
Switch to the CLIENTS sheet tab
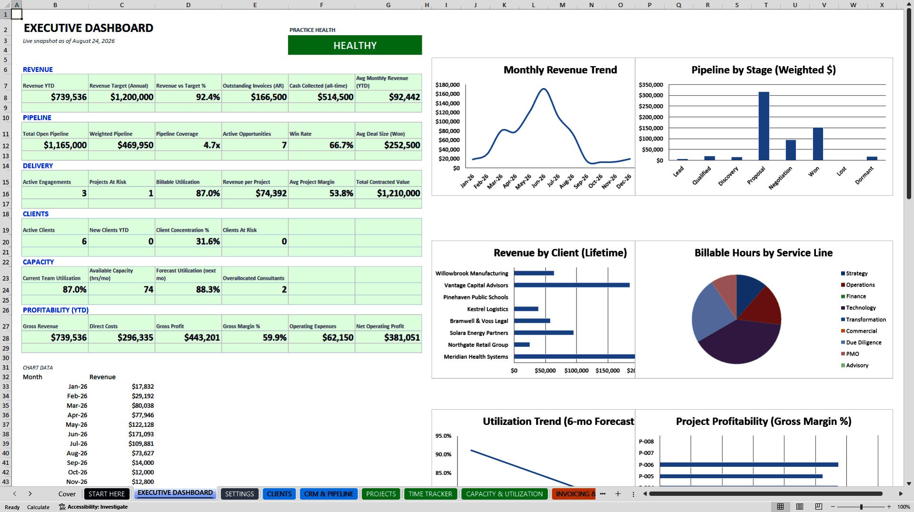coord(279,494)
